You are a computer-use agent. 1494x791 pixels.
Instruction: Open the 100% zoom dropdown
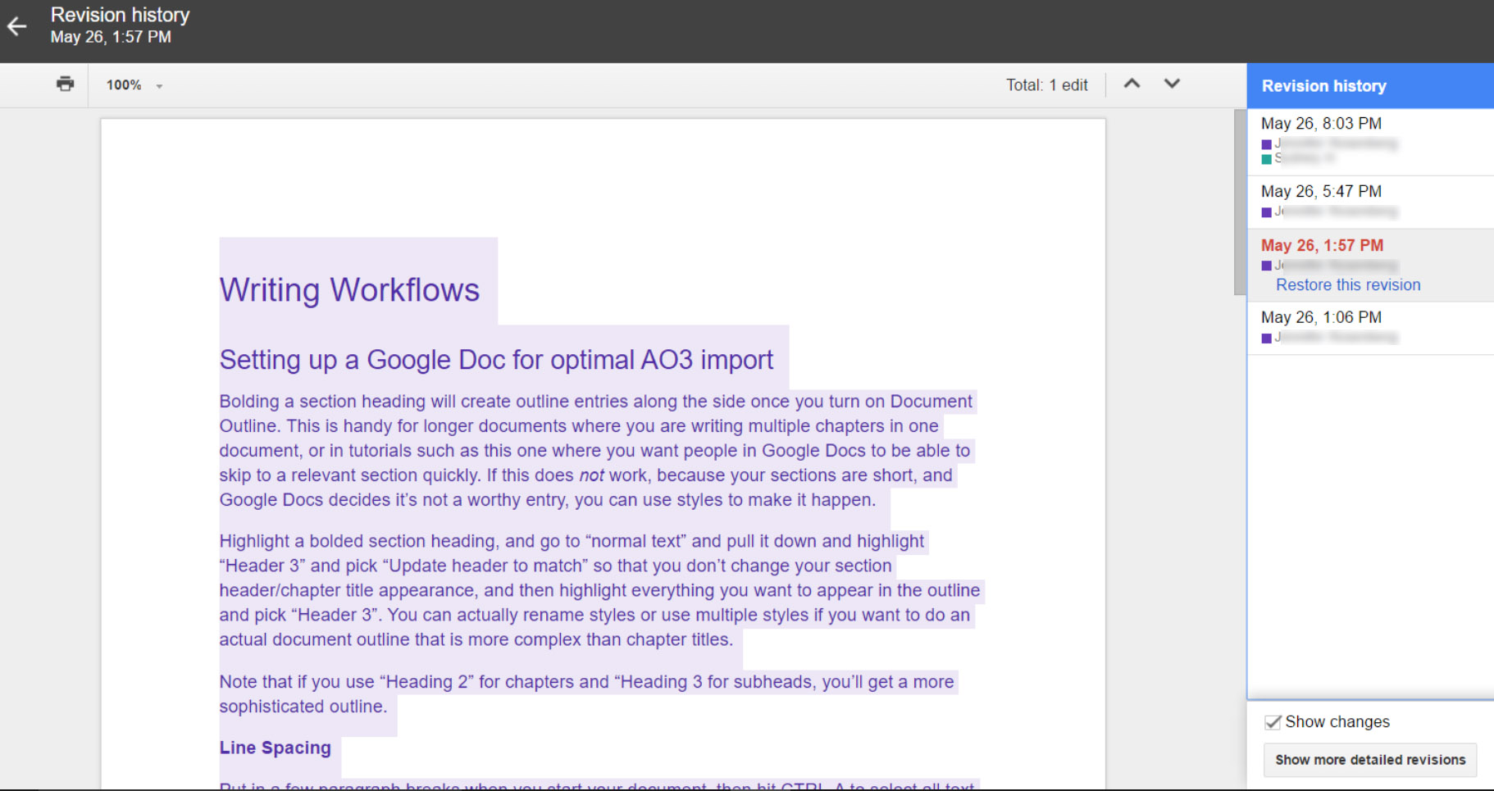point(134,85)
